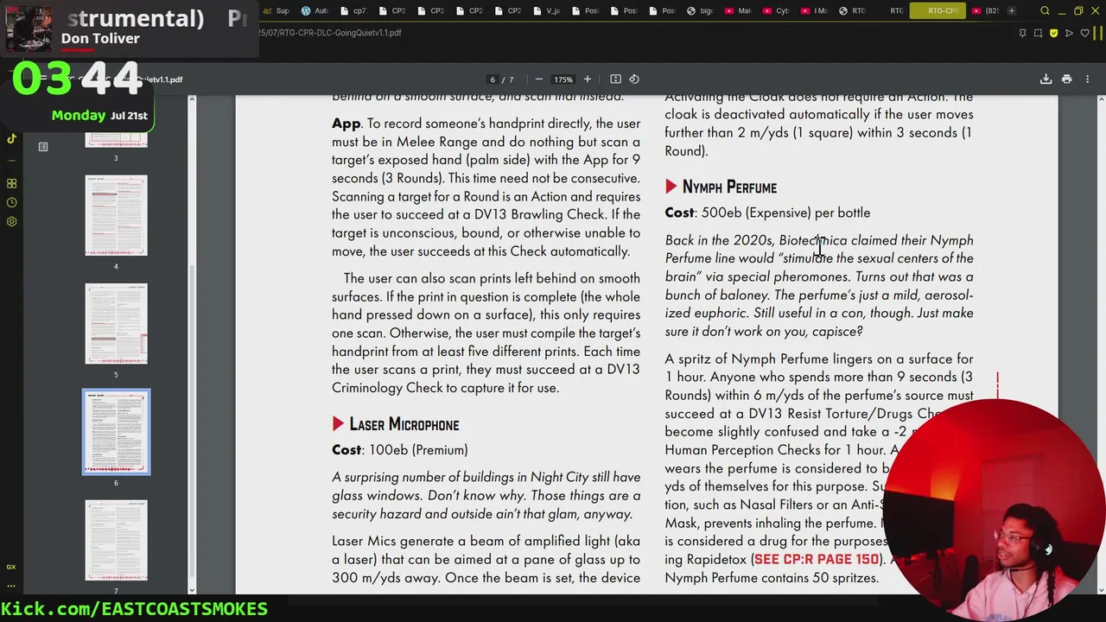Select page 6 thumbnail
Viewport: 1106px width, 622px height.
click(116, 432)
